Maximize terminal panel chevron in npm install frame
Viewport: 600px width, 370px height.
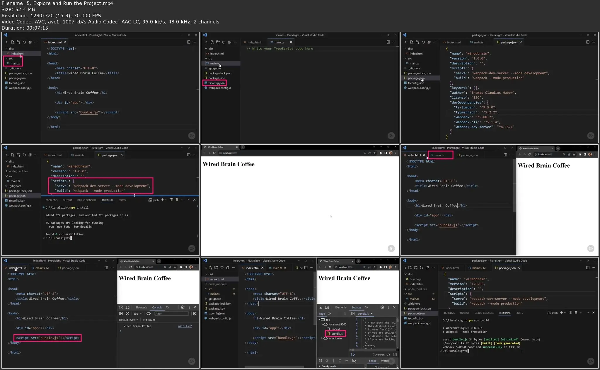click(x=189, y=200)
